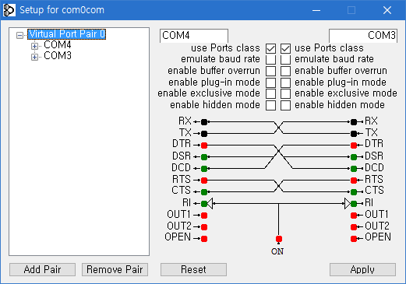Select COM4 in the port tree
This screenshot has width=406, height=284.
pyautogui.click(x=58, y=45)
